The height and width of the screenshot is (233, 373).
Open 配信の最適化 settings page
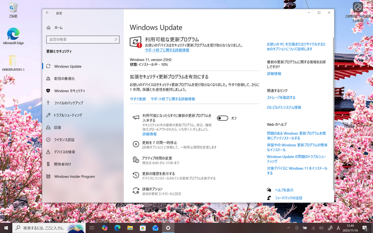click(x=83, y=78)
